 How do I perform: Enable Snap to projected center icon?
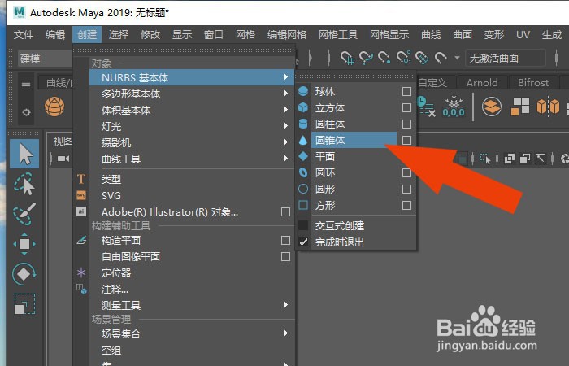[x=403, y=58]
